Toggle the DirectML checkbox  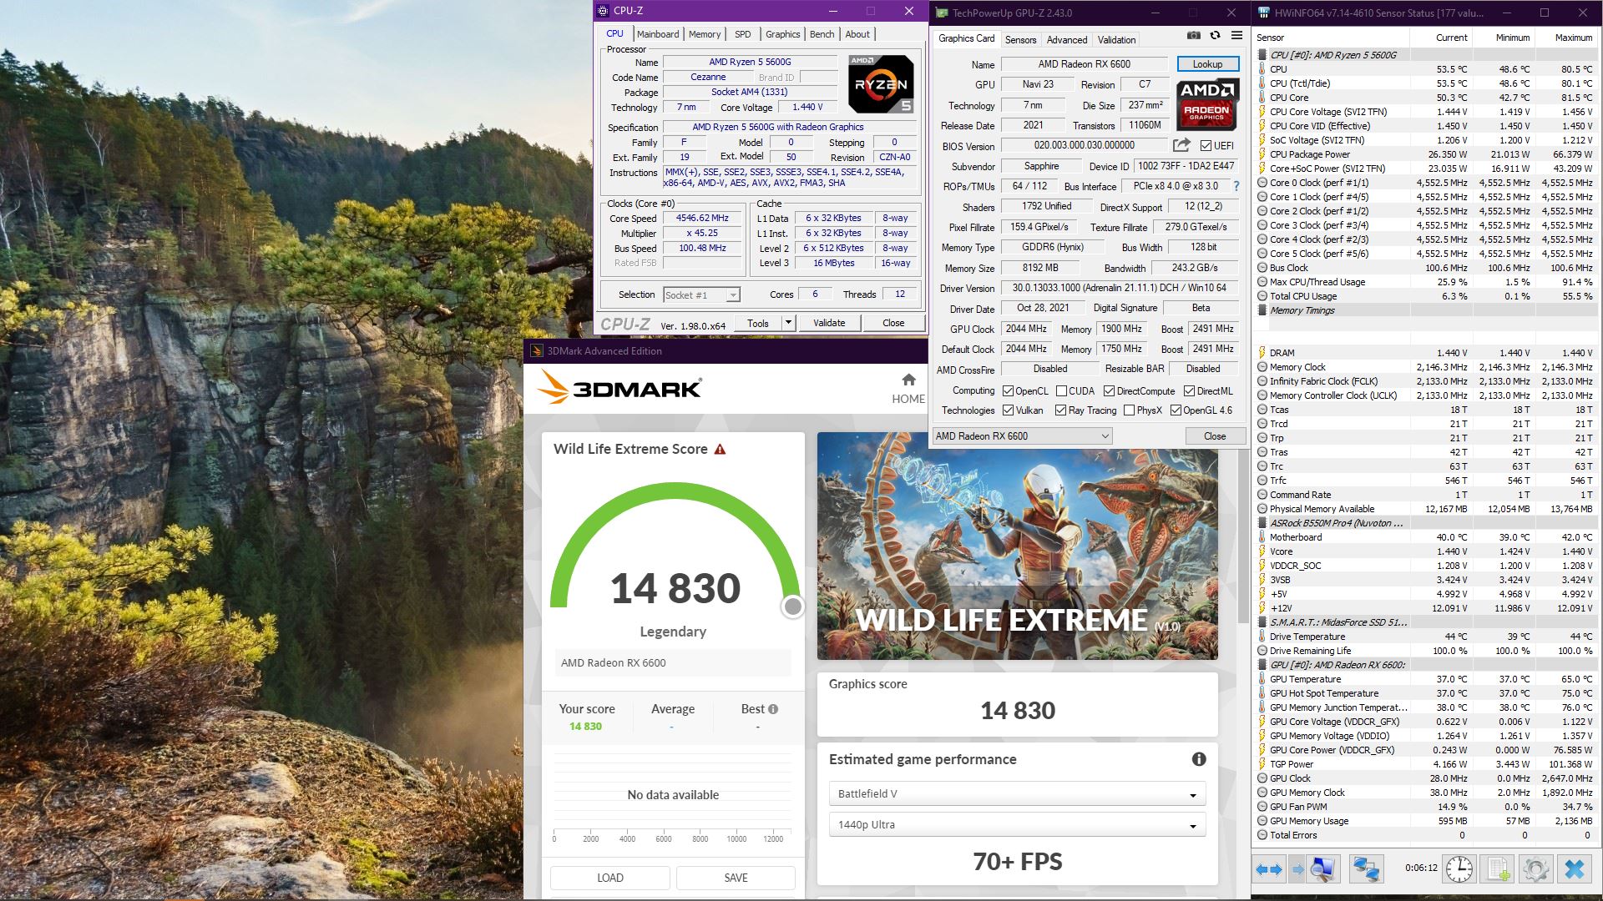click(1189, 391)
